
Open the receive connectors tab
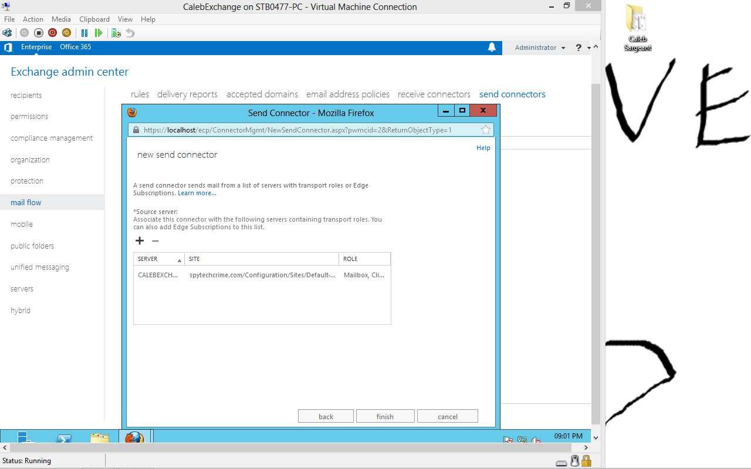434,94
